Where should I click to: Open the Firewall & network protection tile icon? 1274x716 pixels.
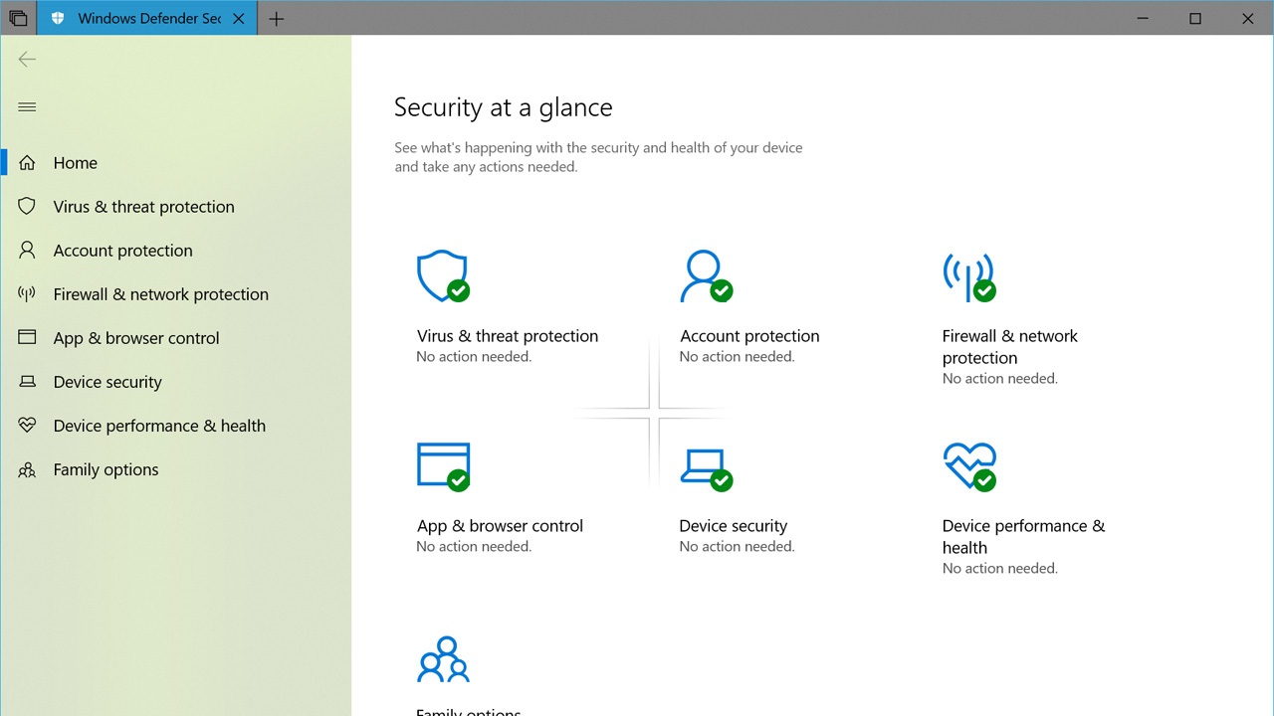(x=968, y=276)
